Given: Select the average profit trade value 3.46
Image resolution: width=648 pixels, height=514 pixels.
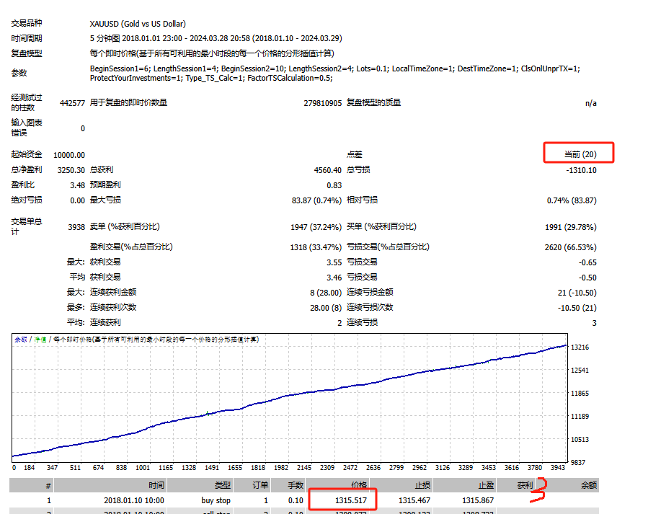Looking at the screenshot, I should click(334, 278).
